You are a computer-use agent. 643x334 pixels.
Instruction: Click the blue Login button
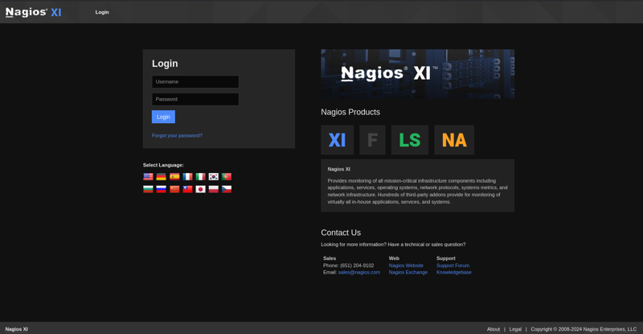pyautogui.click(x=163, y=117)
